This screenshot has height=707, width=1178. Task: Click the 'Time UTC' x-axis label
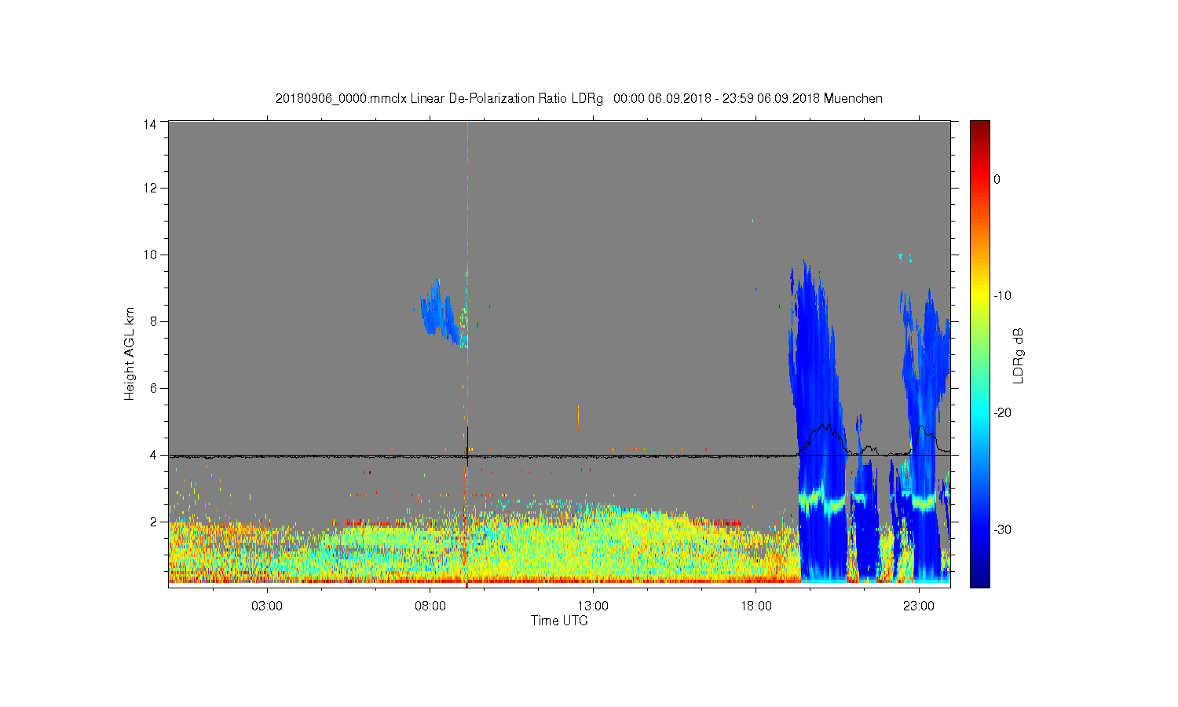coord(559,621)
